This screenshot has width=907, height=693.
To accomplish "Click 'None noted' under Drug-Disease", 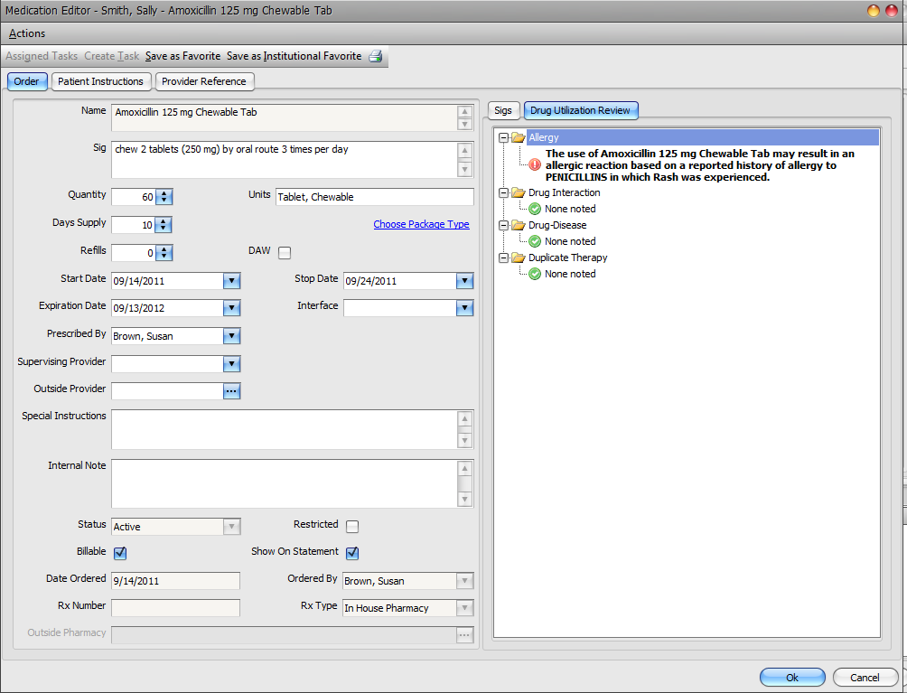I will coord(570,241).
